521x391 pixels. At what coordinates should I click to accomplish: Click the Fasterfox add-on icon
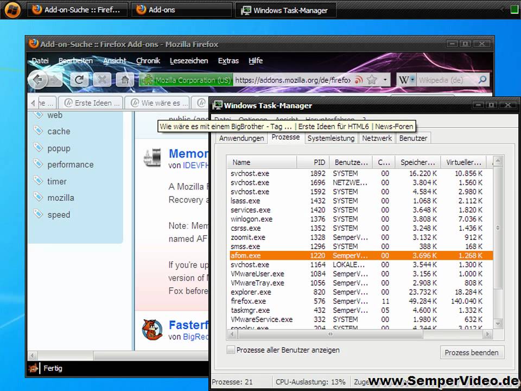152,330
